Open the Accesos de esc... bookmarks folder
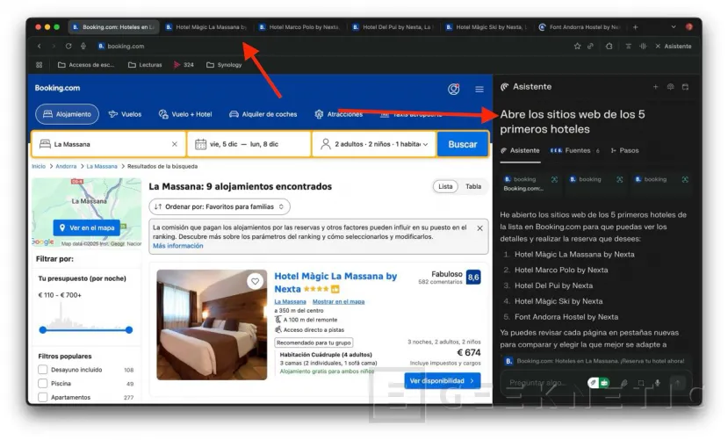Viewport: 728px width, 440px height. coord(86,64)
